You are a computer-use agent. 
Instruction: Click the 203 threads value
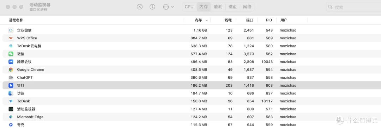tap(229, 85)
